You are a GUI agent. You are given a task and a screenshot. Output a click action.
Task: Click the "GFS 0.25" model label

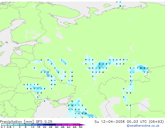coord(44,121)
